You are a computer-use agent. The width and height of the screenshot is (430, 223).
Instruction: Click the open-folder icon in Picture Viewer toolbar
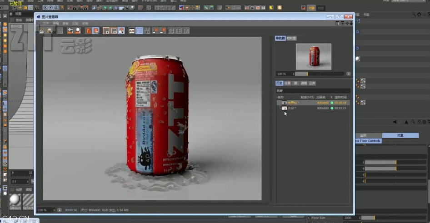tap(42, 31)
